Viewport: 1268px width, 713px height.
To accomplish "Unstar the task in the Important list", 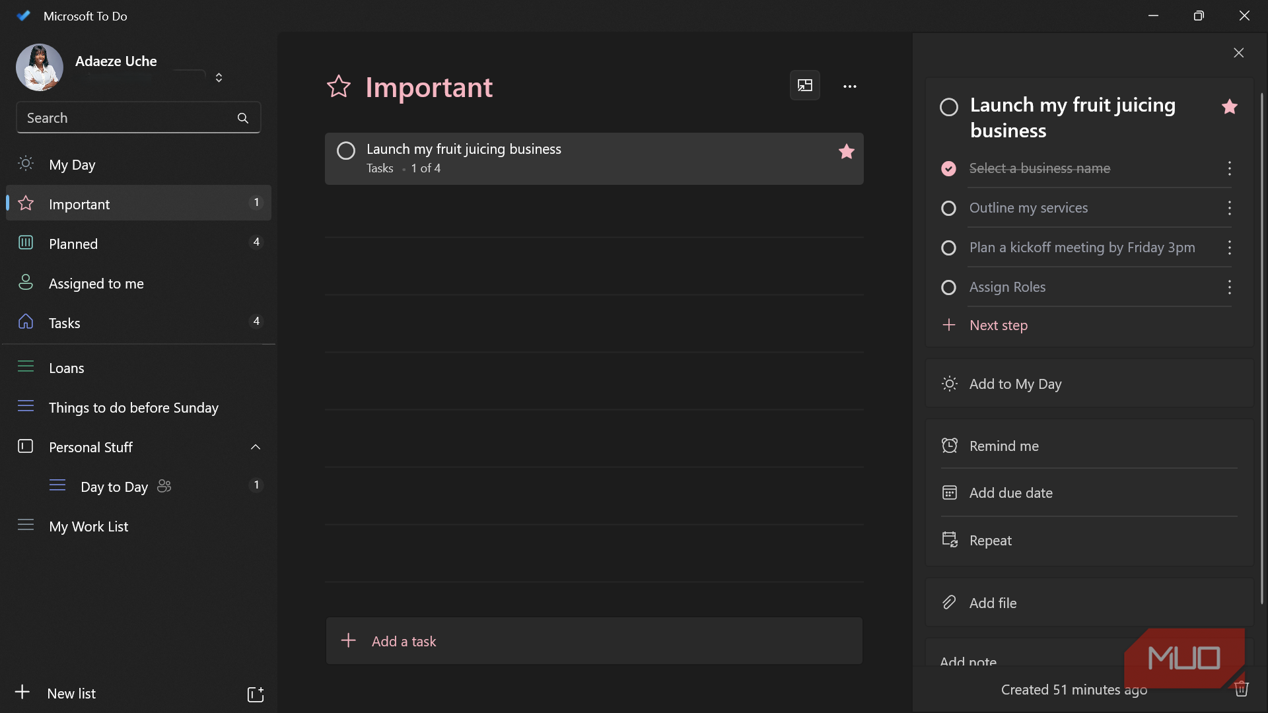I will (x=846, y=151).
